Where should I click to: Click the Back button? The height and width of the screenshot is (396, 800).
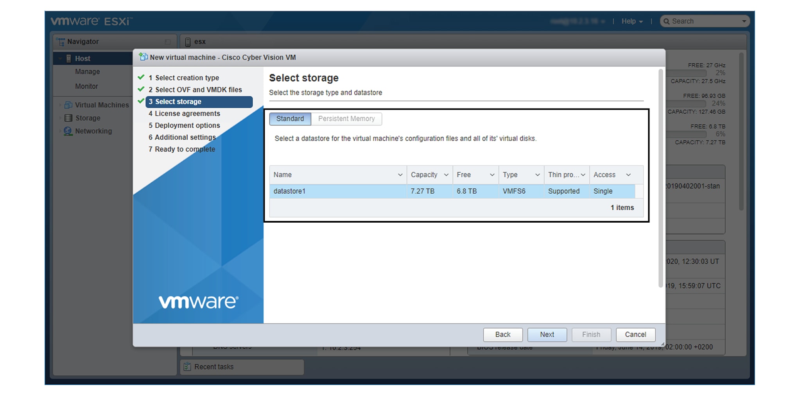click(x=502, y=334)
